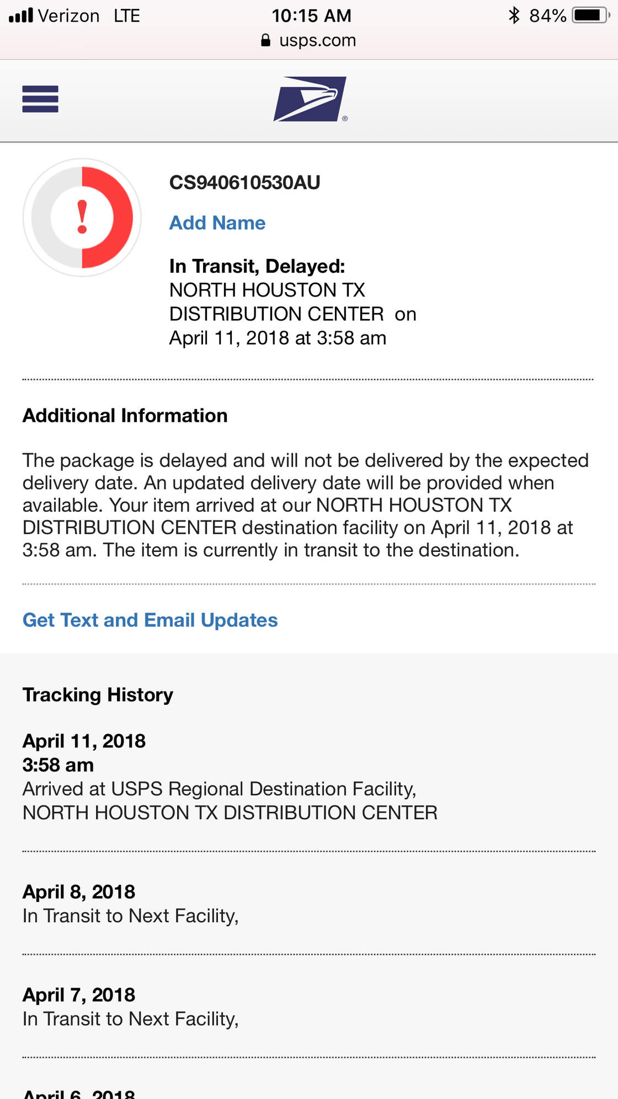Viewport: 618px width, 1099px height.
Task: Tap the cellular signal bars
Action: point(21,15)
